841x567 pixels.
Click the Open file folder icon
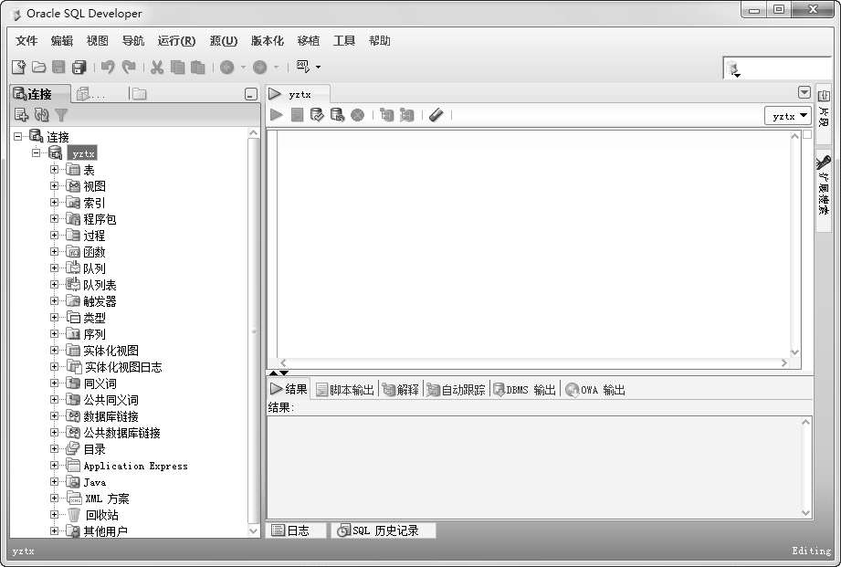coord(39,67)
